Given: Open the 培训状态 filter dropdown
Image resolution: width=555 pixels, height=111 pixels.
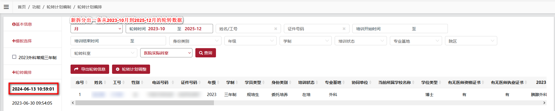Looking at the screenshot, I should (x=361, y=41).
